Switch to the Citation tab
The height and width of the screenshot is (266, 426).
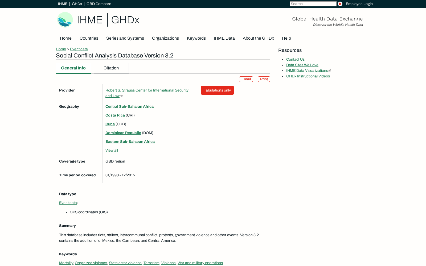pos(111,68)
